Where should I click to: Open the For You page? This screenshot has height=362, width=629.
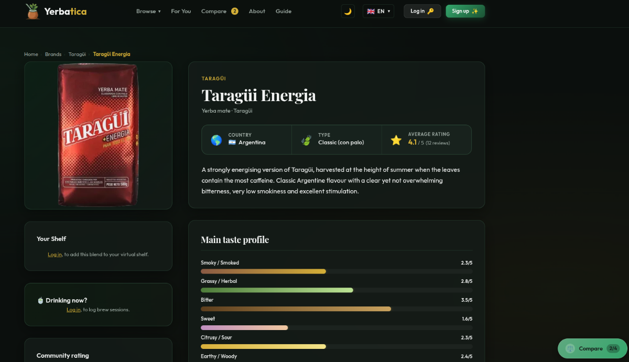point(181,11)
